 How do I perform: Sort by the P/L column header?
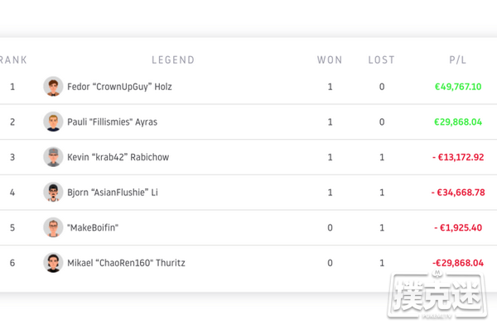[458, 60]
